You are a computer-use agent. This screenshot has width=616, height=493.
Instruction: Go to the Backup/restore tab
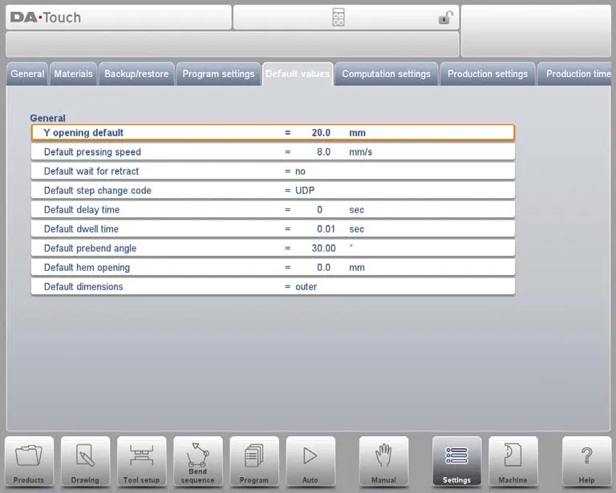coord(136,74)
